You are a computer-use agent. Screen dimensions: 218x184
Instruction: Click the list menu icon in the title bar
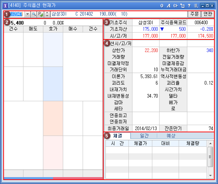click(196, 6)
